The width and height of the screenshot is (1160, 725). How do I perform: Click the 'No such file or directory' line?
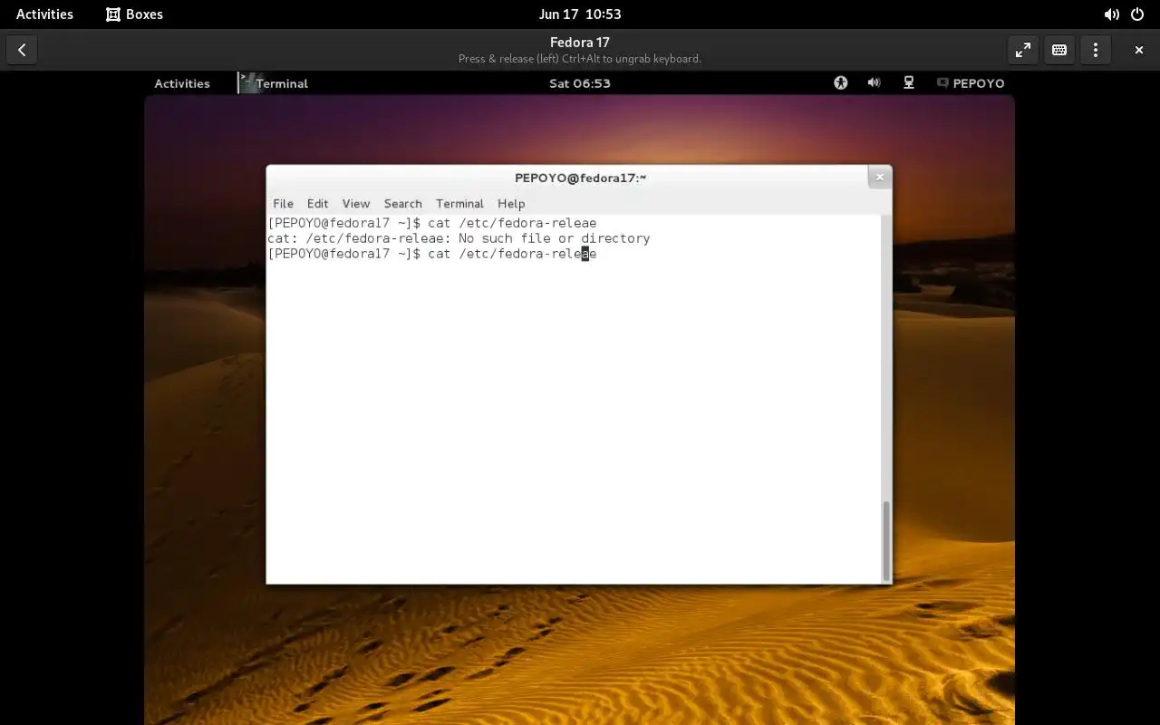click(x=459, y=238)
